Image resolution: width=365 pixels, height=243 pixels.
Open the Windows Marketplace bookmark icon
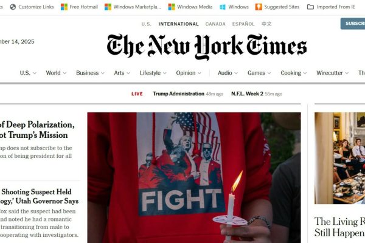click(108, 7)
